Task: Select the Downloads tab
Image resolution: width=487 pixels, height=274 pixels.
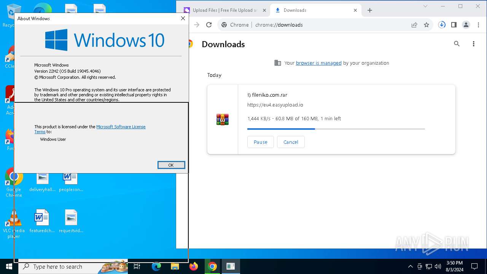Action: [x=316, y=10]
